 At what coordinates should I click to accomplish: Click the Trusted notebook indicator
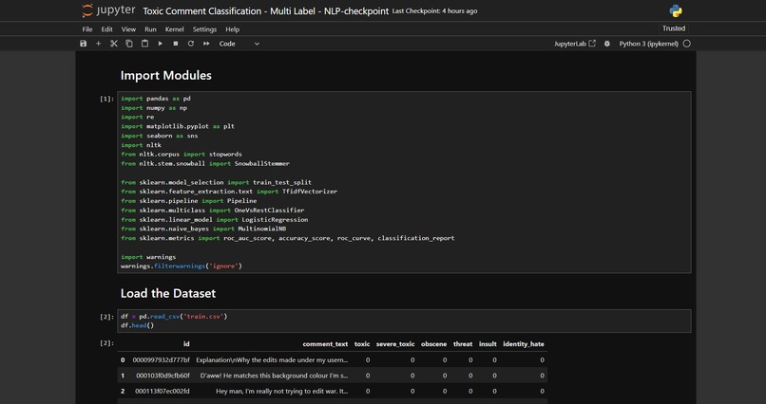point(673,28)
